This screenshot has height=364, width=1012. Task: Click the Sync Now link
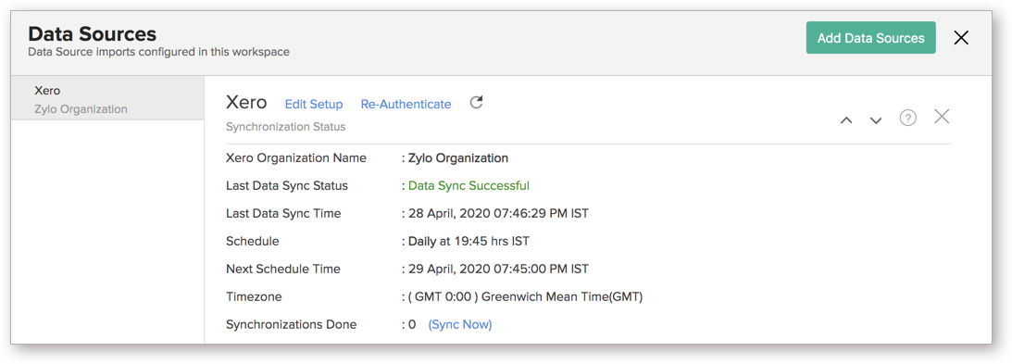[x=460, y=324]
